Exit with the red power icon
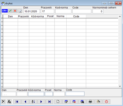Image resolution: width=123 pixels, height=106 pixels. pos(106,101)
